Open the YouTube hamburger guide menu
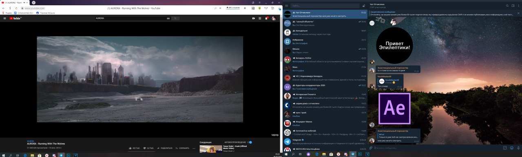This screenshot has height=157, width=522. [4, 18]
